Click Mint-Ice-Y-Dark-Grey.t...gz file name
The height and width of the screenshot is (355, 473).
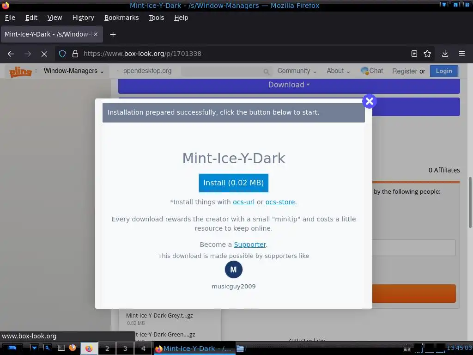(x=159, y=315)
